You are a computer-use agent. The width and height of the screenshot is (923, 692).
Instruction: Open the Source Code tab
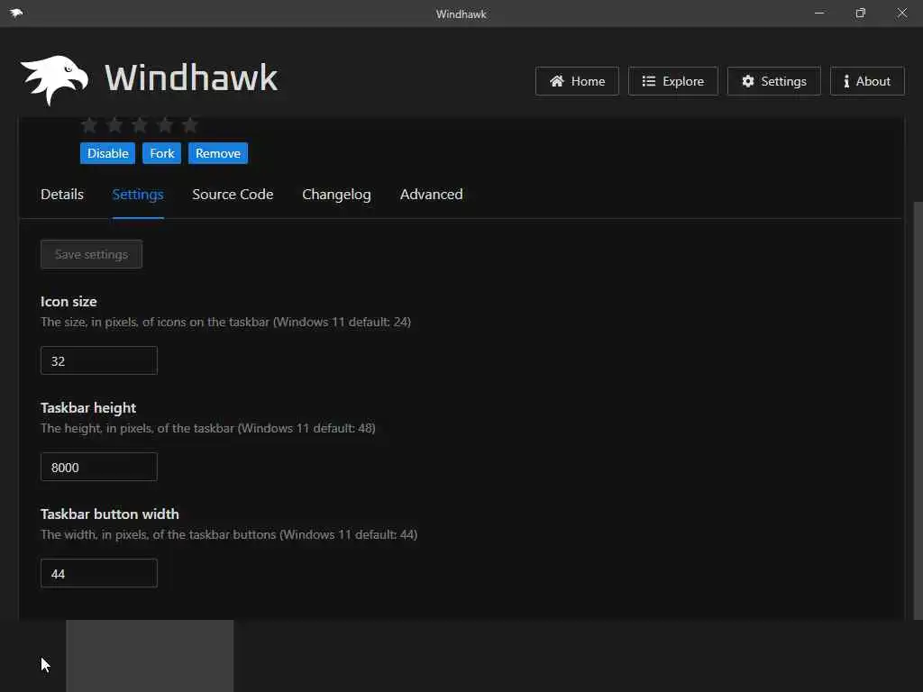(233, 195)
